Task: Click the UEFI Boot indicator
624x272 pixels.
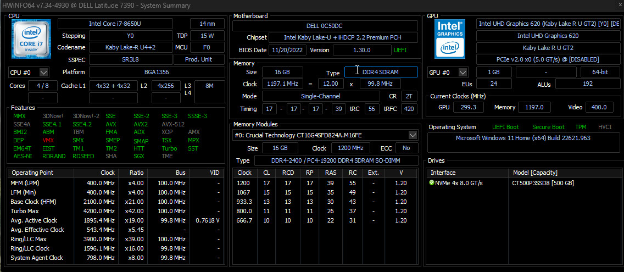Action: (505, 127)
